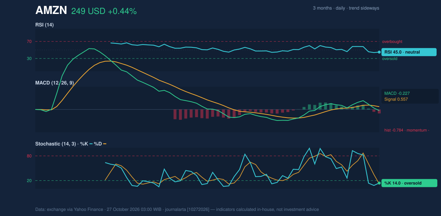Click the MACD -0.227 value
This screenshot has width=441, height=216.
pos(397,93)
